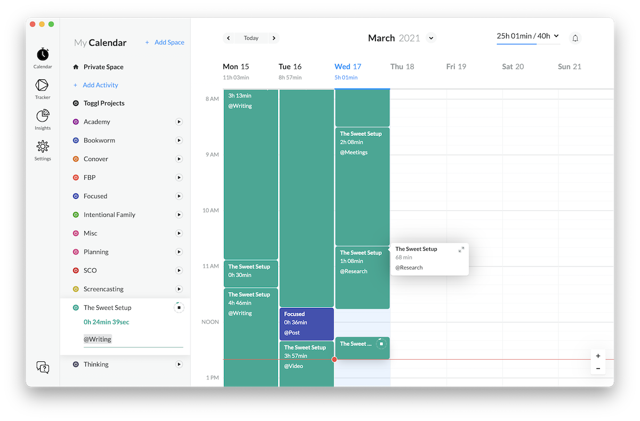Screen dimensions: 640x421
Task: Stop the running timer on Wednesday's event
Action: coord(381,344)
